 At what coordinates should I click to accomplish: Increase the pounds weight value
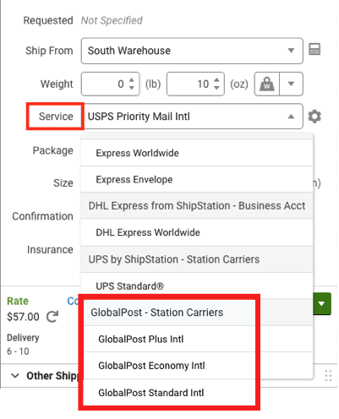tap(132, 80)
